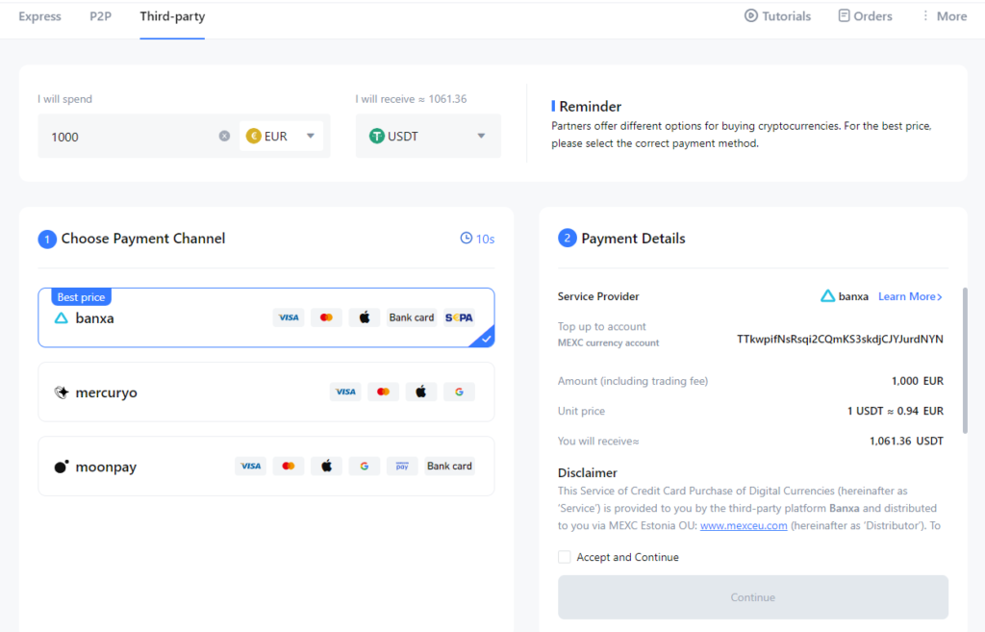Open the Orders list icon
This screenshot has height=632, width=985.
(844, 16)
